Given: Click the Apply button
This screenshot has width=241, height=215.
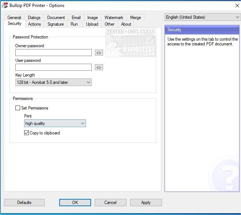Looking at the screenshot, I should [x=146, y=203].
